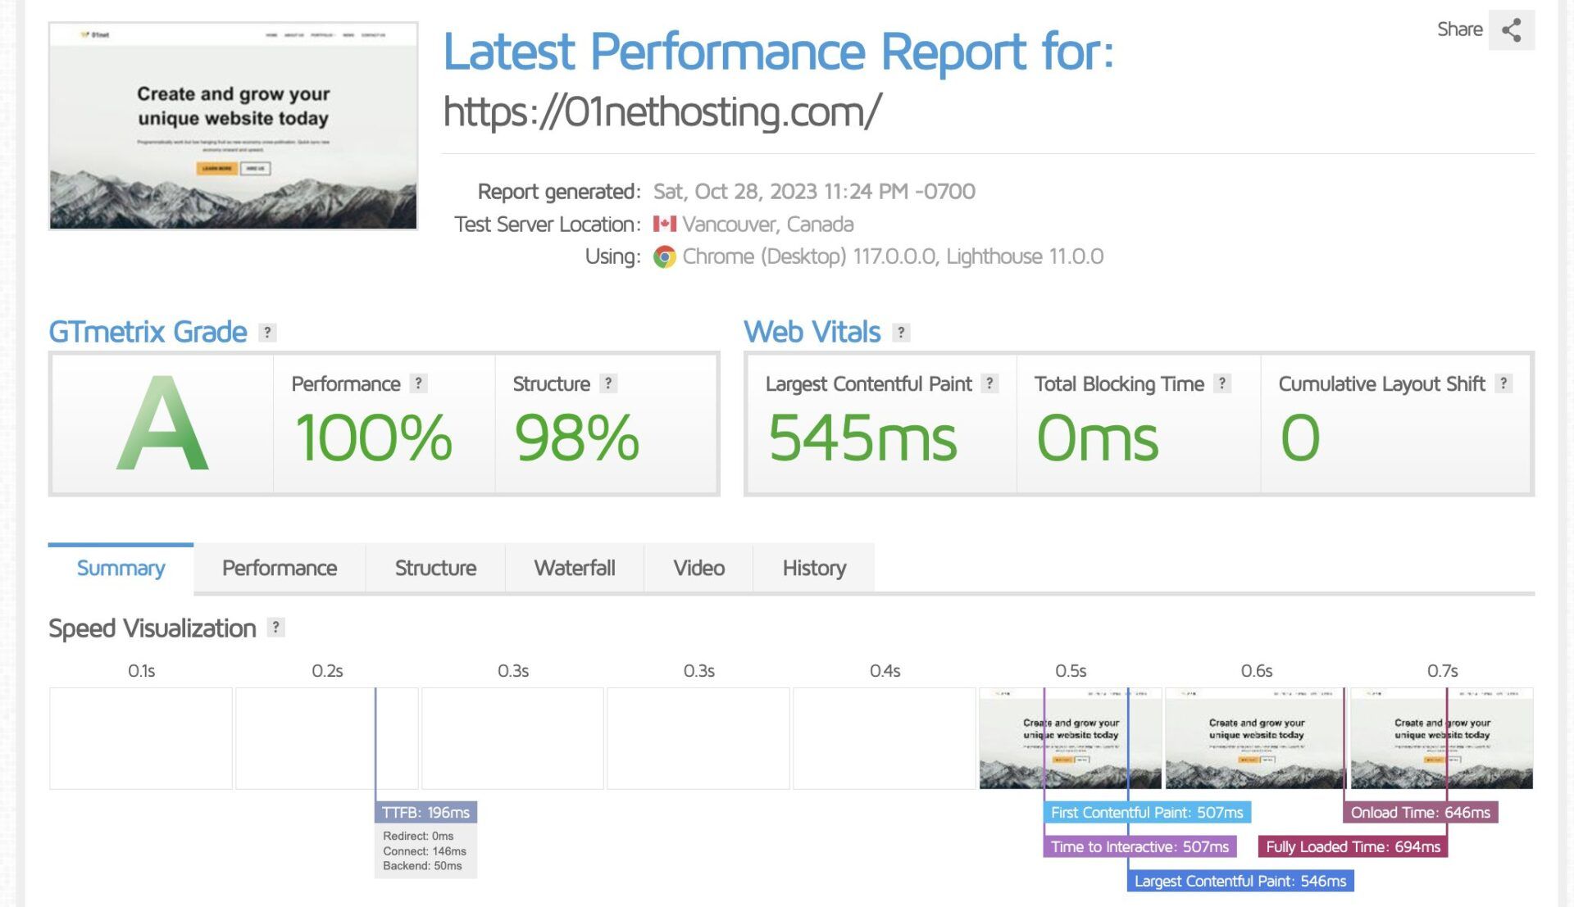Open the site screenshot thumbnail

[x=233, y=126]
